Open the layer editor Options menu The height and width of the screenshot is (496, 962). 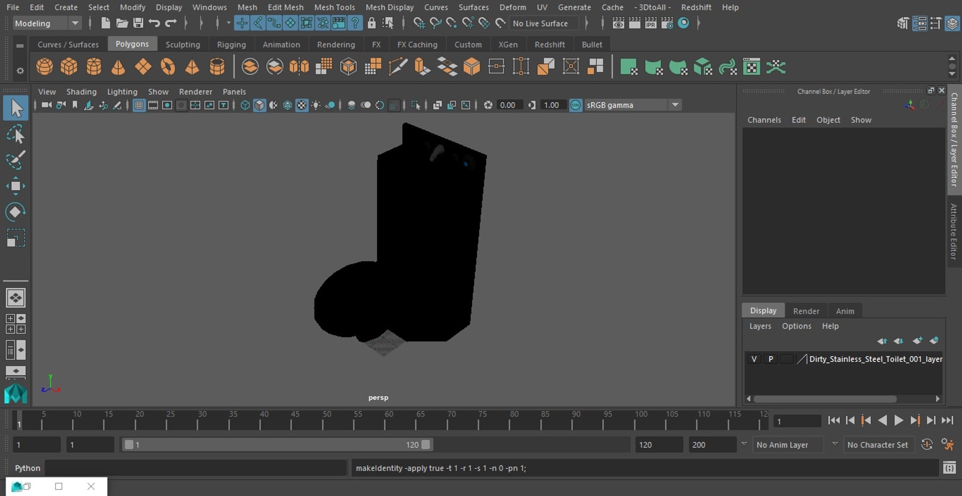[796, 326]
